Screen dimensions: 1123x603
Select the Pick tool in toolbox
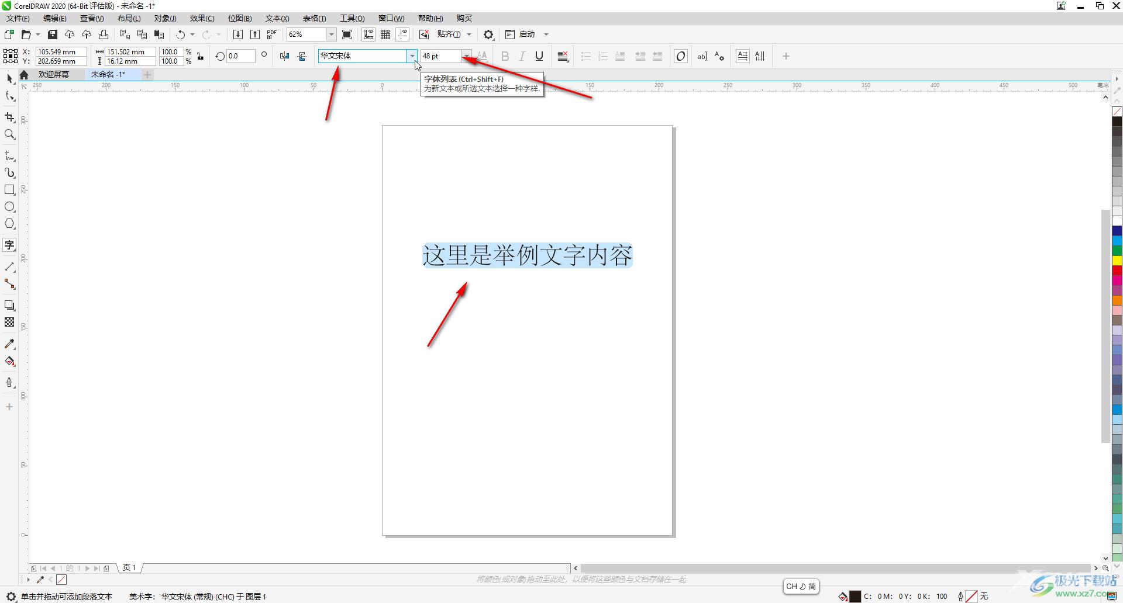[x=9, y=79]
